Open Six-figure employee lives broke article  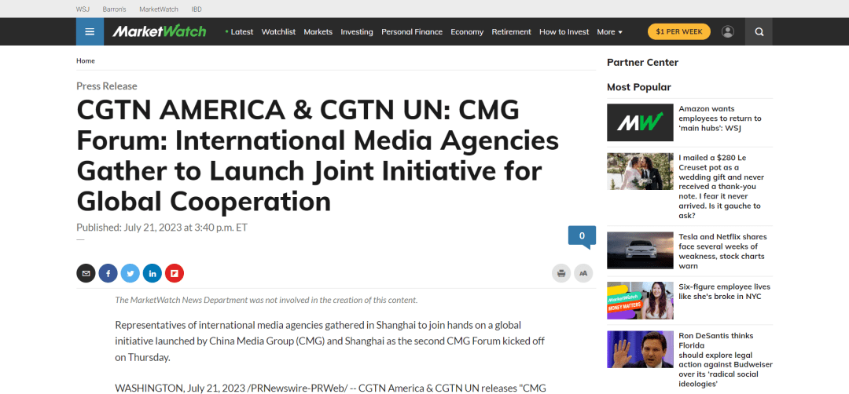[725, 292]
